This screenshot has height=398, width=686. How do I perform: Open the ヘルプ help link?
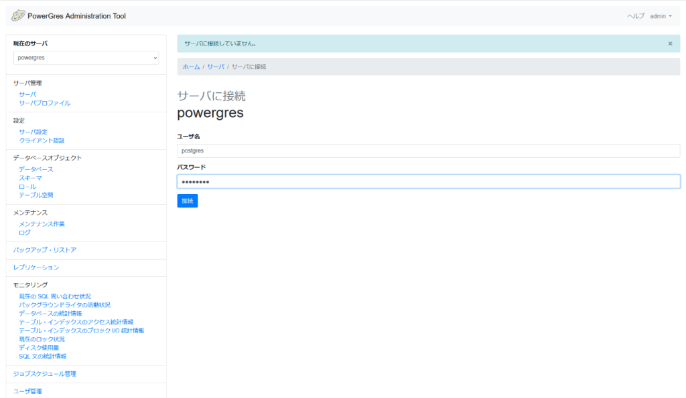click(x=636, y=16)
